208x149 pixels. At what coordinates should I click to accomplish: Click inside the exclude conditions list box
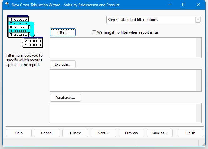click(x=123, y=81)
